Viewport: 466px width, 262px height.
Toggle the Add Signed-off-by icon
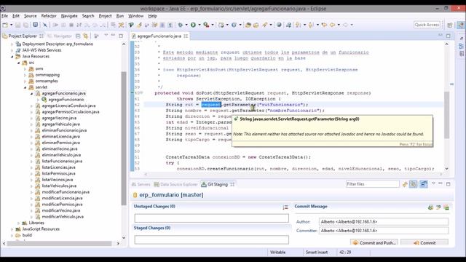point(438,207)
